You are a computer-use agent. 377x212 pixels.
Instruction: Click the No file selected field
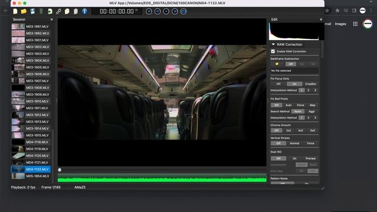pos(295,71)
